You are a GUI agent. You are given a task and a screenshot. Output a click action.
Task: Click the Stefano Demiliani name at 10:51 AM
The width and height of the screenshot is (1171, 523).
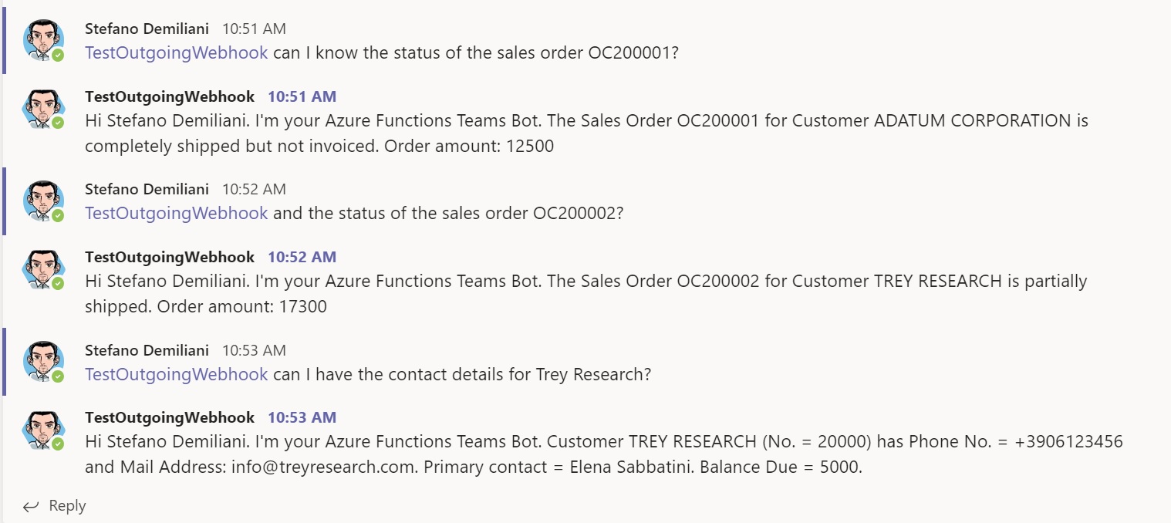[147, 29]
